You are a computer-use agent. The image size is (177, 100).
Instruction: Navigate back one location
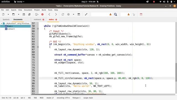[49, 14]
